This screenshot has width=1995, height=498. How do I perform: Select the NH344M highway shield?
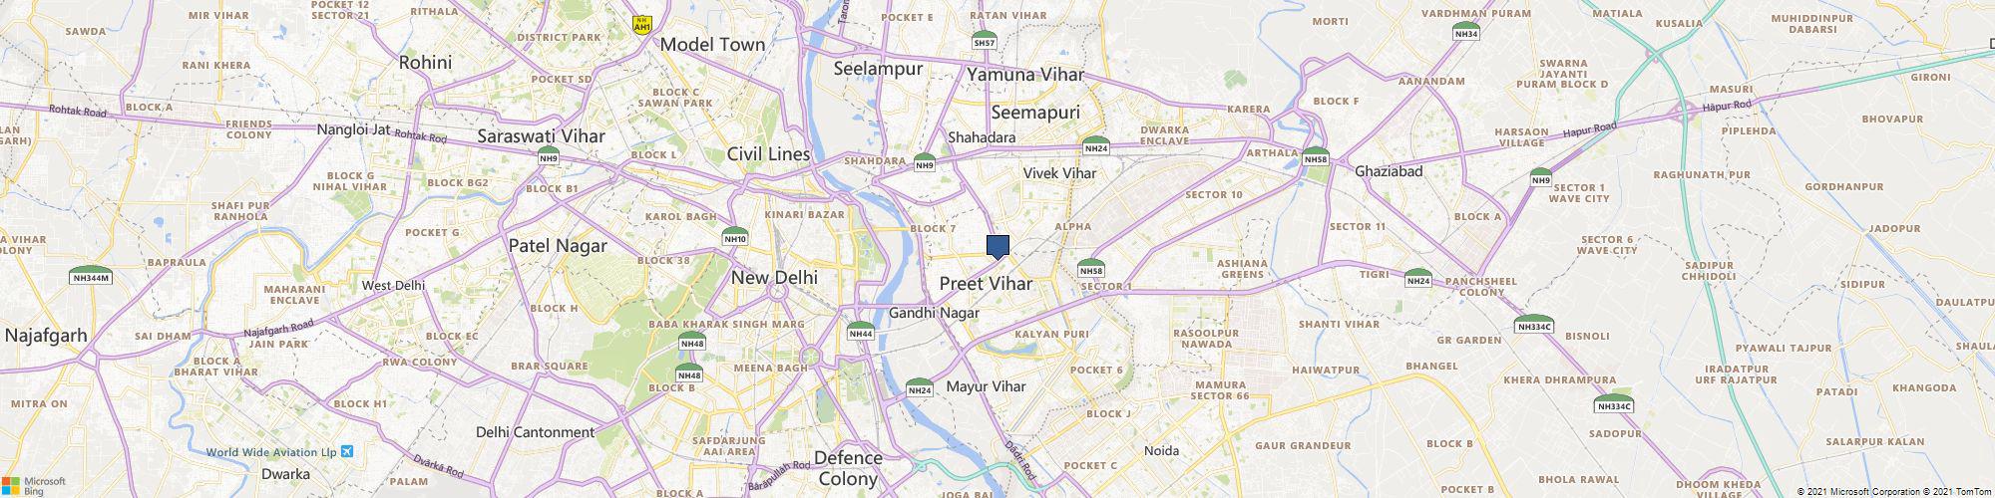click(x=90, y=275)
